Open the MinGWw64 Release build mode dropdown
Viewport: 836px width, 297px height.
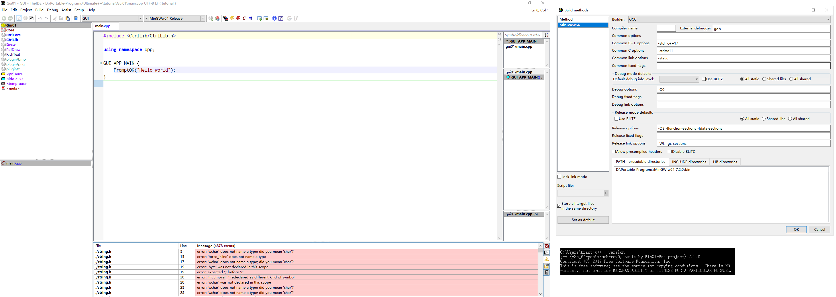click(x=203, y=19)
